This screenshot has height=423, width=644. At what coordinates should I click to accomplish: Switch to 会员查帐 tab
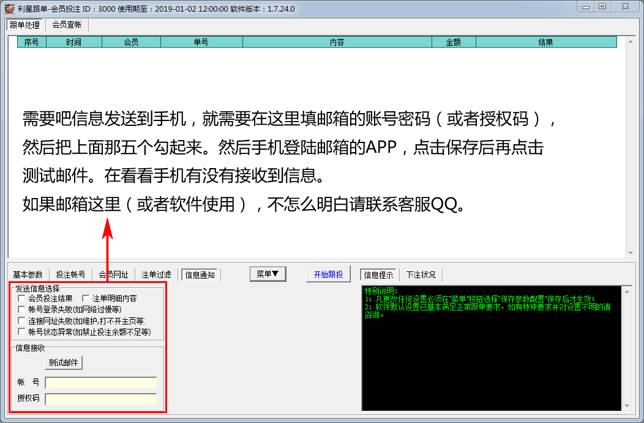click(67, 25)
